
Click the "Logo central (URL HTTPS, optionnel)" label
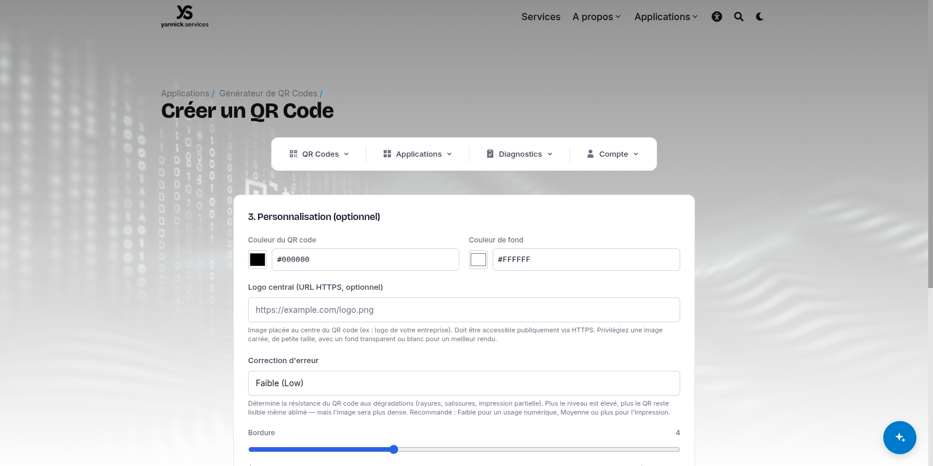[316, 287]
